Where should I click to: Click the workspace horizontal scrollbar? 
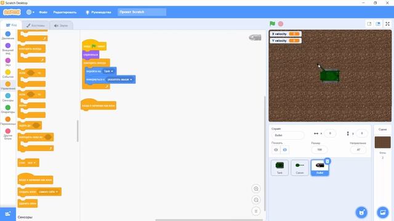click(209, 220)
